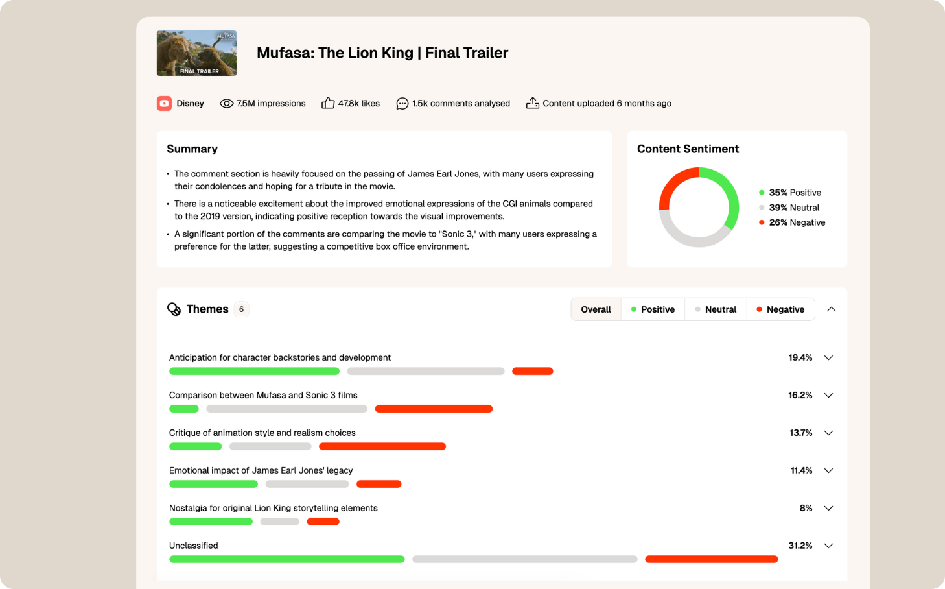Image resolution: width=945 pixels, height=589 pixels.
Task: Expand the Mufasa and Sonic 3 comparison theme
Action: tap(828, 396)
